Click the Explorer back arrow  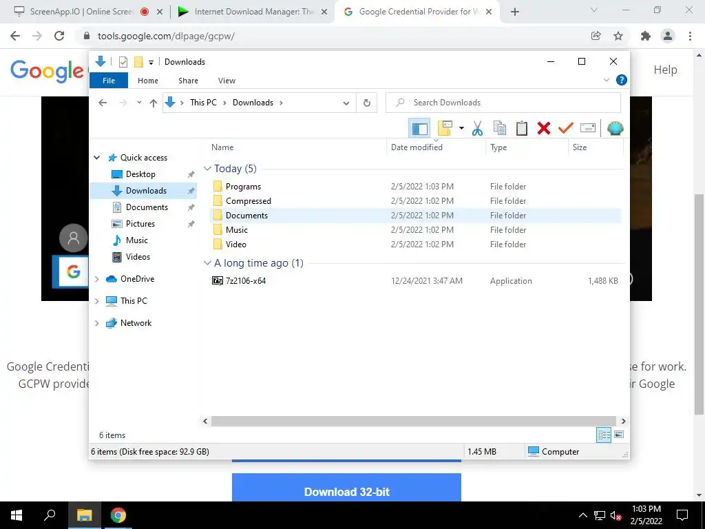click(x=103, y=103)
